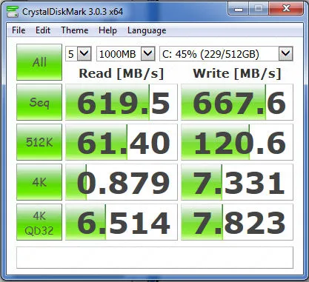Click the Write [MB/s] column header
Image resolution: width=309 pixels, height=282 pixels.
(x=237, y=73)
